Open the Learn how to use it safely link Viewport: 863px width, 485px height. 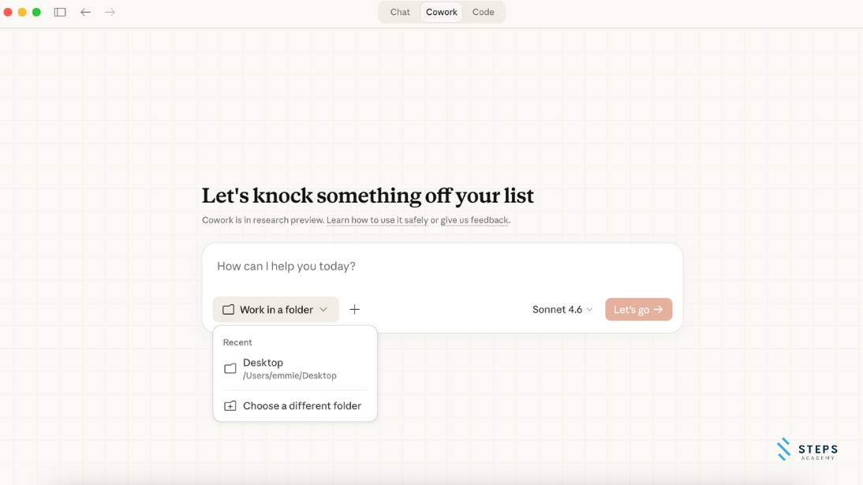pyautogui.click(x=377, y=220)
